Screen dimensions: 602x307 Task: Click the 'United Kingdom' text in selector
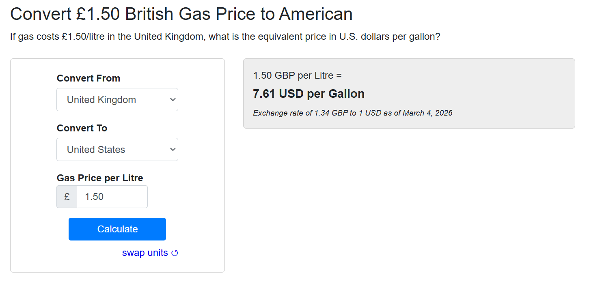101,100
